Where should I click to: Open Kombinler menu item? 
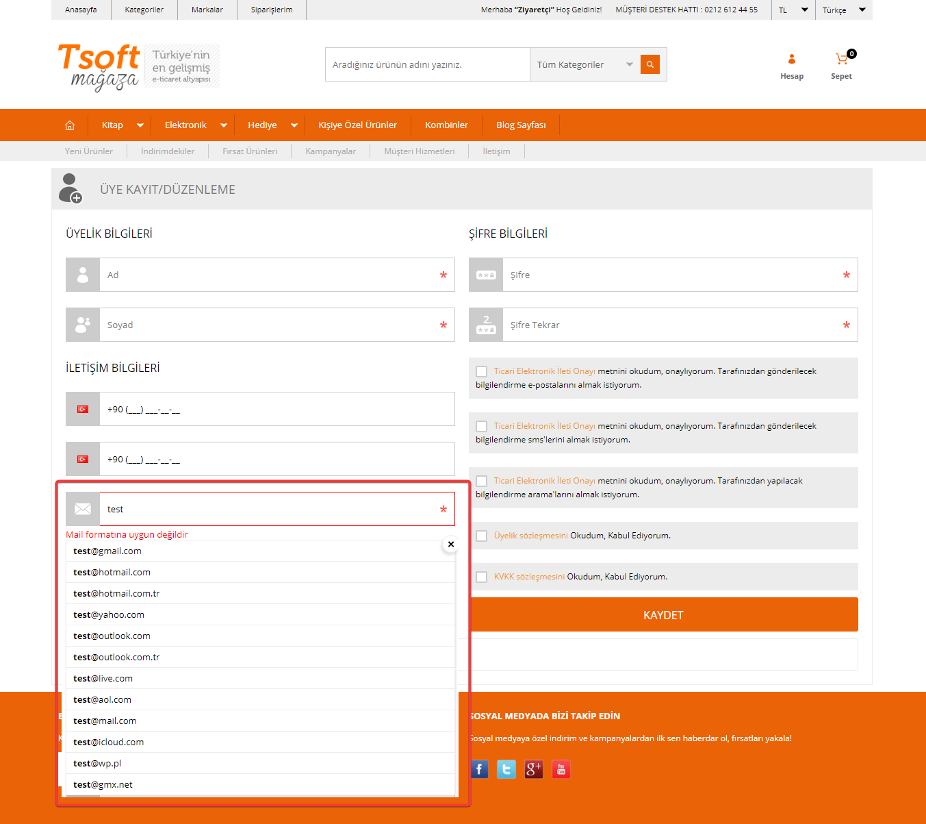446,125
